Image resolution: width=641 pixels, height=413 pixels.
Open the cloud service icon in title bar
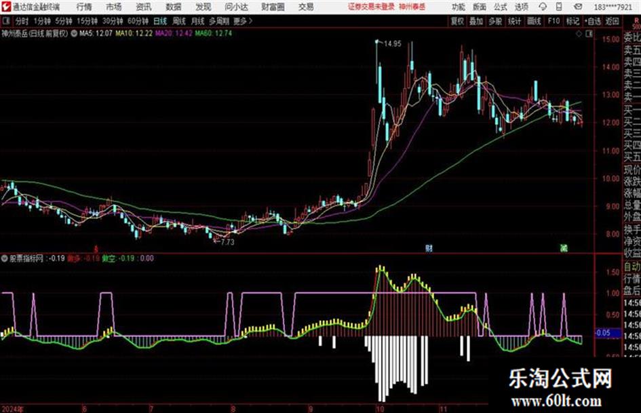click(x=543, y=7)
